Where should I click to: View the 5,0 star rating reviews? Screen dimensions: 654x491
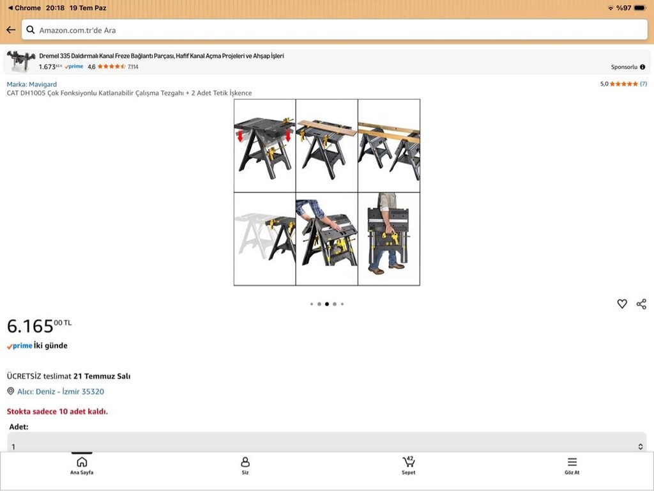(x=619, y=84)
